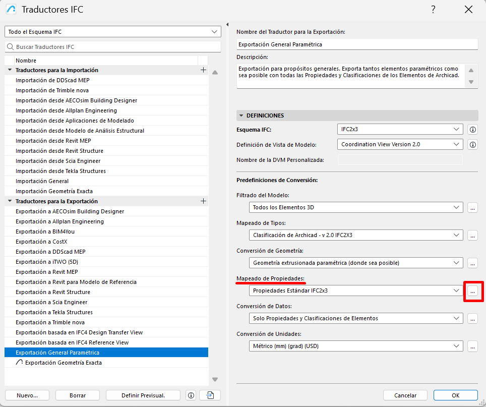Image resolution: width=486 pixels, height=407 pixels.
Task: Add a new import translator with plus icon
Action: click(x=203, y=70)
